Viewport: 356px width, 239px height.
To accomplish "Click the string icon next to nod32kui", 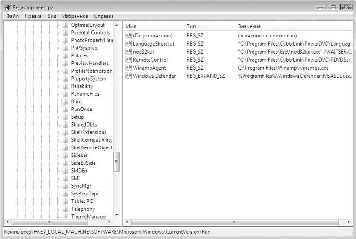I will [x=128, y=52].
